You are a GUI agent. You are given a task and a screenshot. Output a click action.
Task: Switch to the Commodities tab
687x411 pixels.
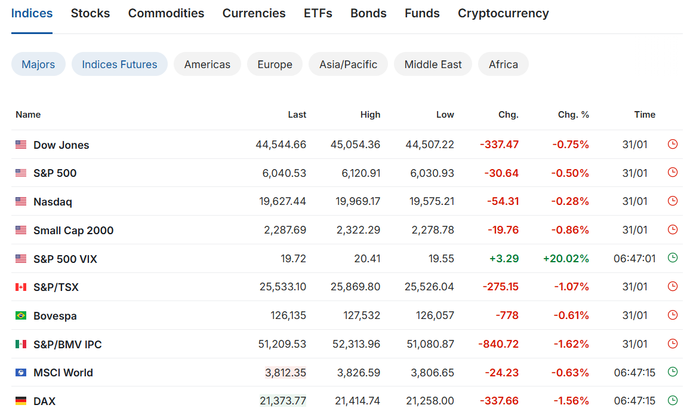[166, 13]
